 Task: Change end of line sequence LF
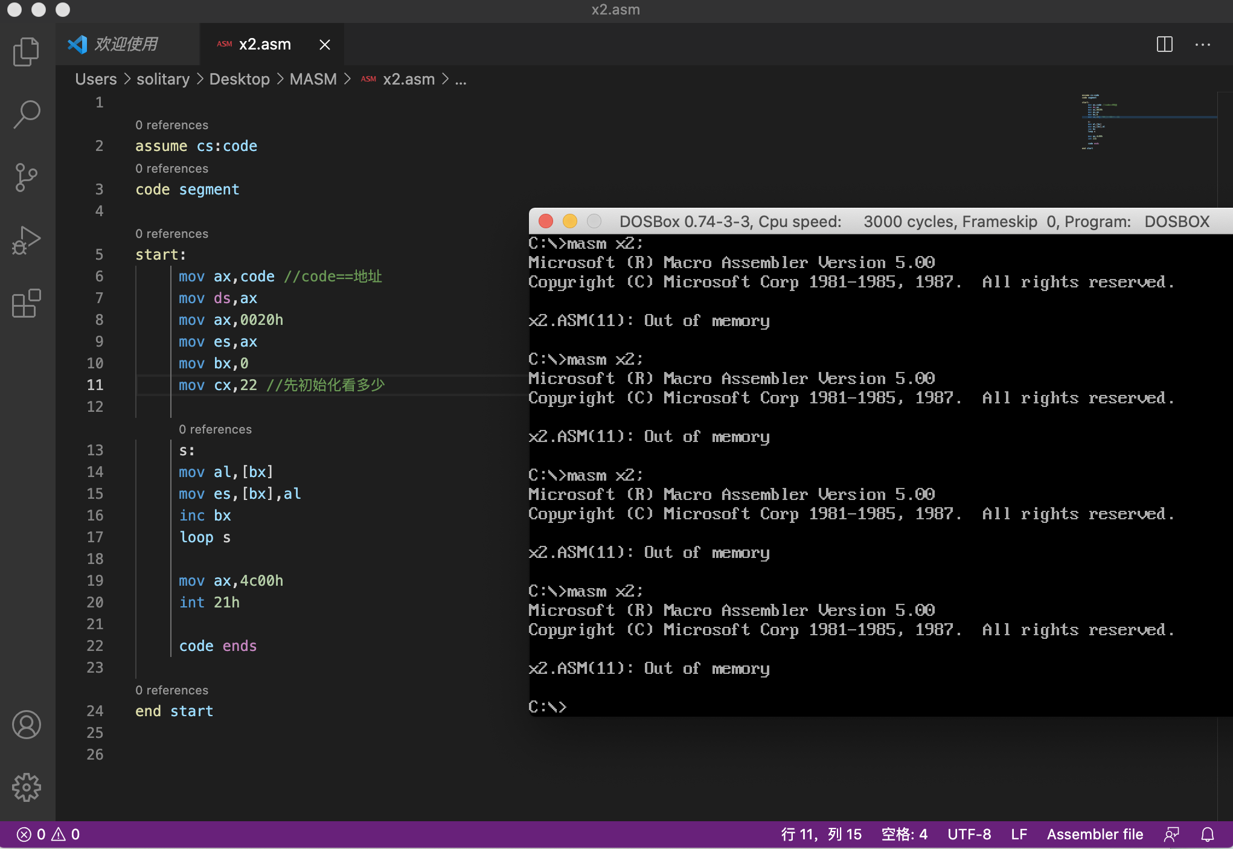point(1019,835)
